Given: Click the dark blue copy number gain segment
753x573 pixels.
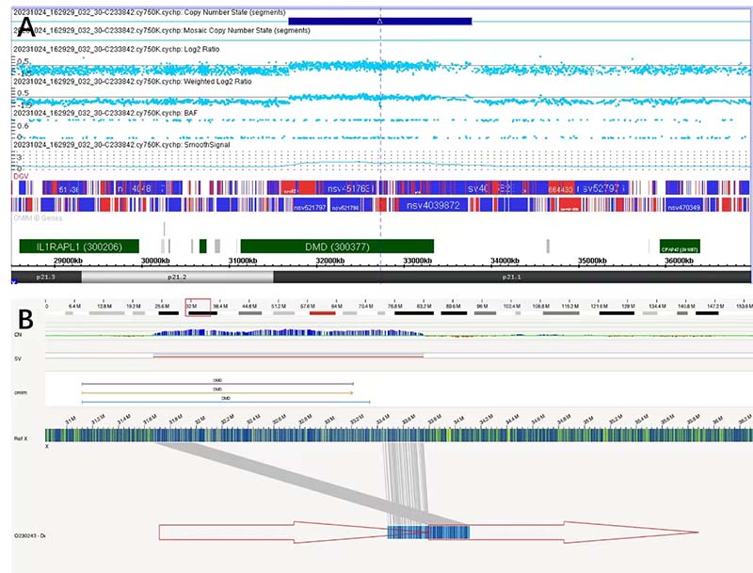Looking at the screenshot, I should click(x=380, y=21).
